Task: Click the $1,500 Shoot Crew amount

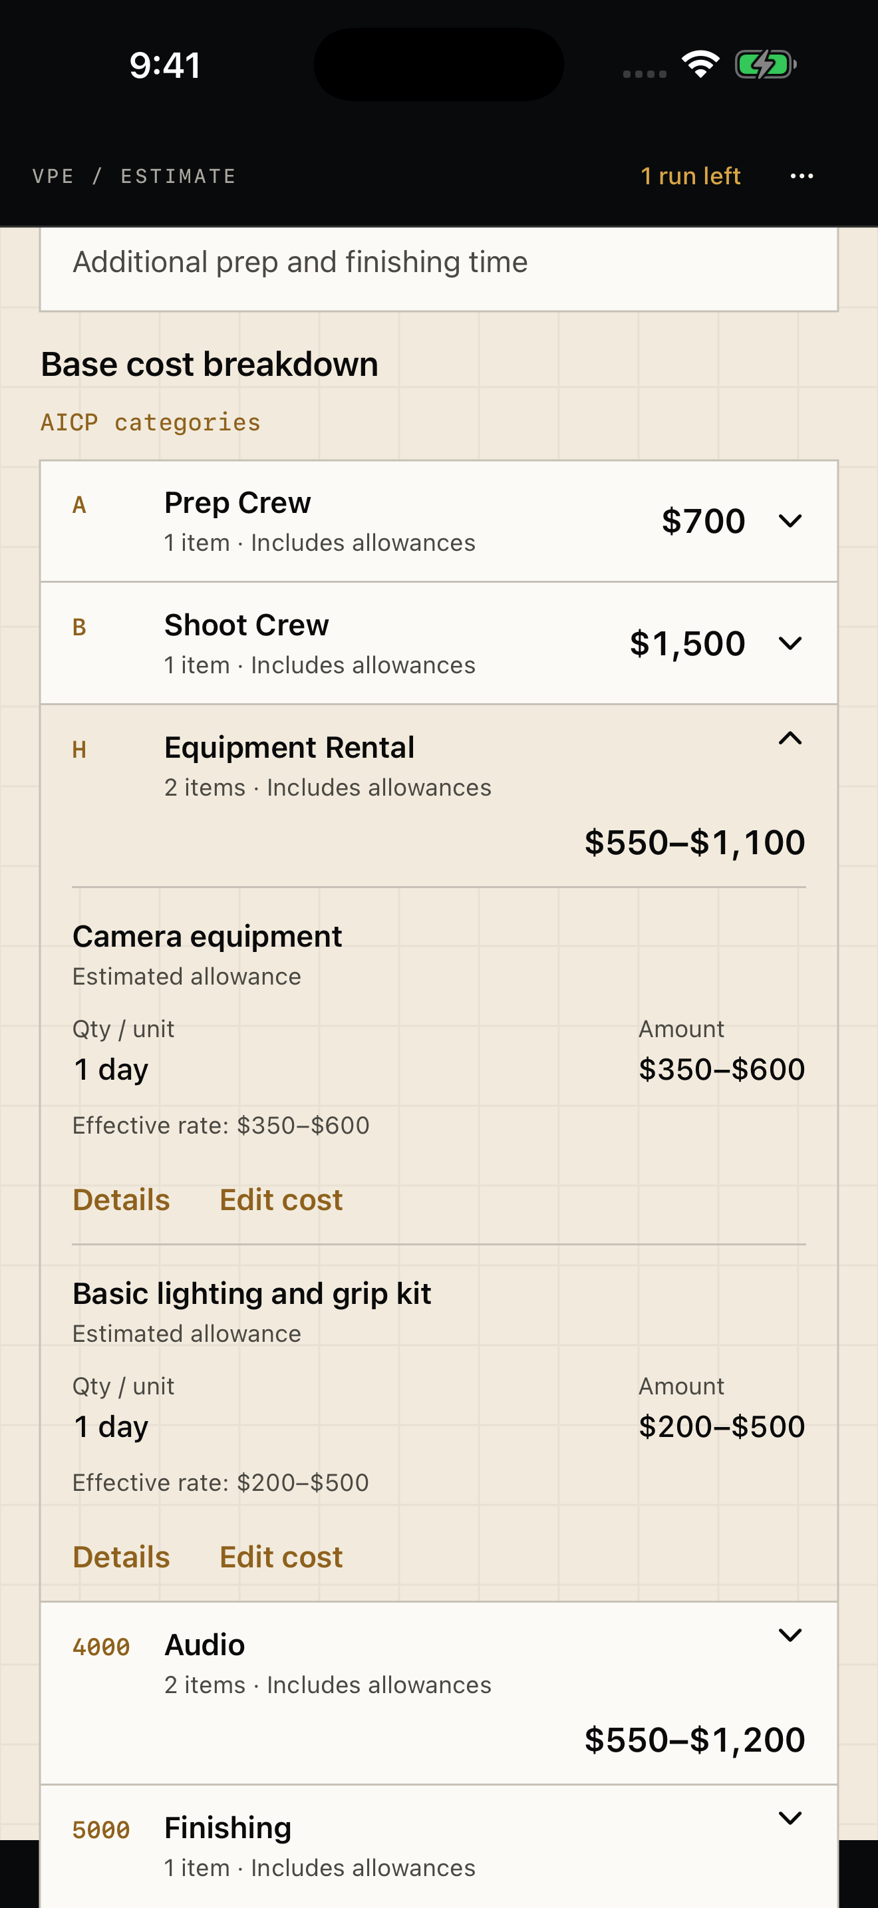Action: point(687,643)
